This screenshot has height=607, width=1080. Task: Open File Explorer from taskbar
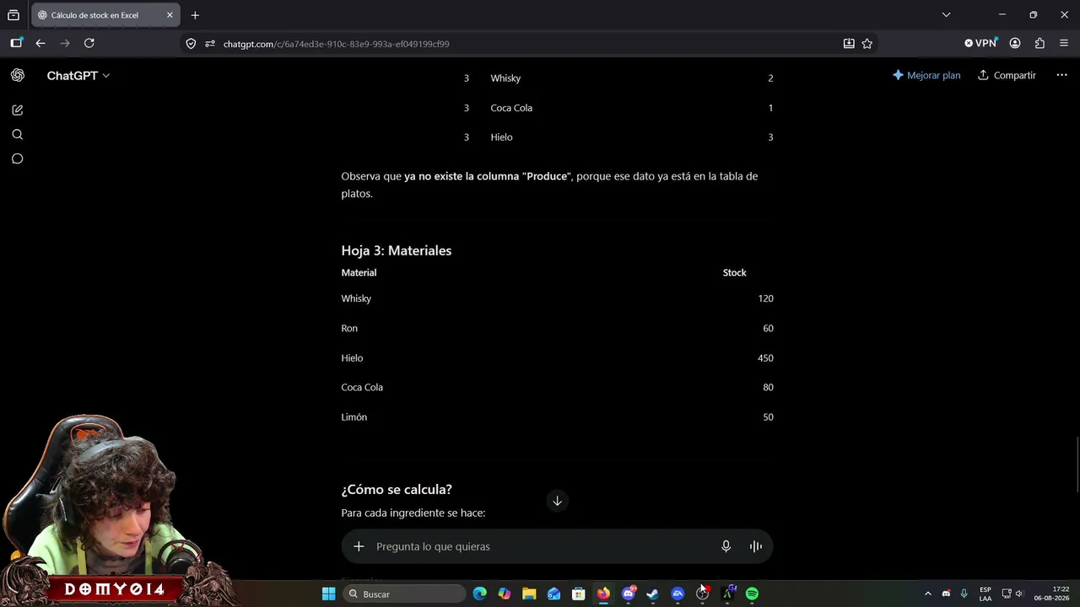click(529, 594)
